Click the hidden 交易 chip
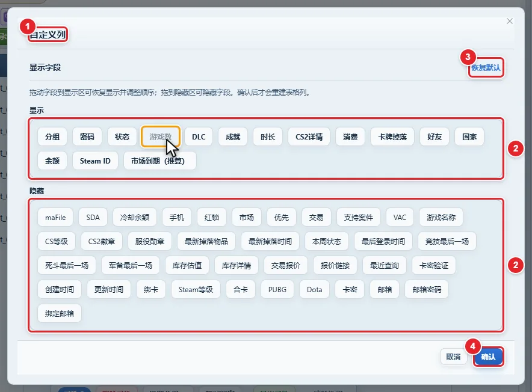The image size is (532, 392). (316, 218)
